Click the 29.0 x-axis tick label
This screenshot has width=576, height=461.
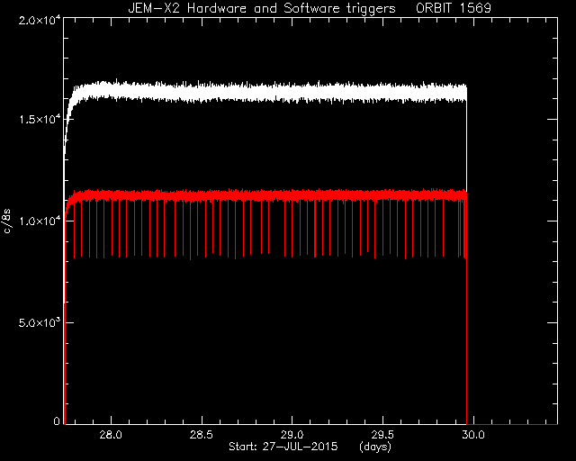[x=292, y=435]
